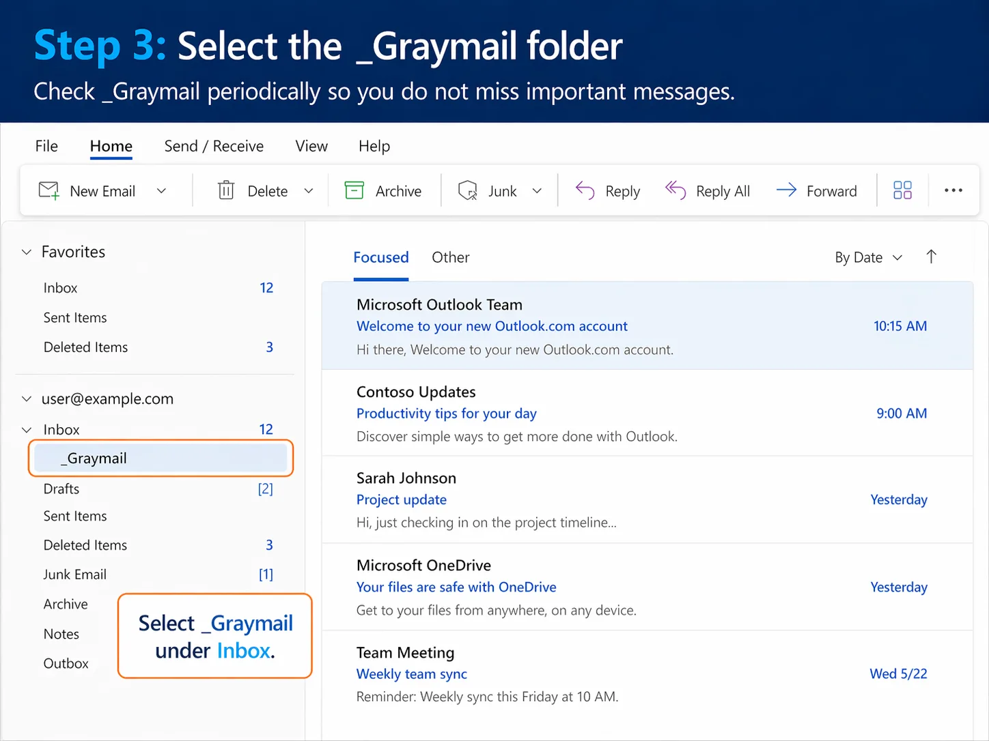989x741 pixels.
Task: Reverse sort order with the up arrow
Action: coord(931,257)
